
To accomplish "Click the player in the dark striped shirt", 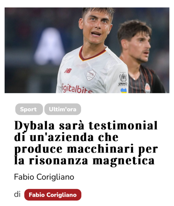I will coord(140,58).
